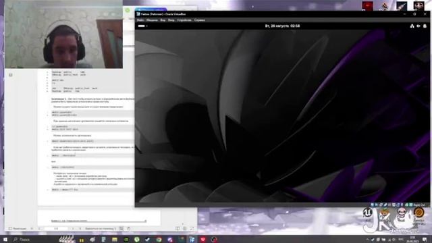This screenshot has height=243, width=432.
Task: Click the volume icon in GNOME top bar
Action: coord(418,26)
